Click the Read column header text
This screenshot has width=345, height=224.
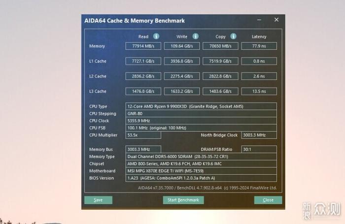[143, 37]
